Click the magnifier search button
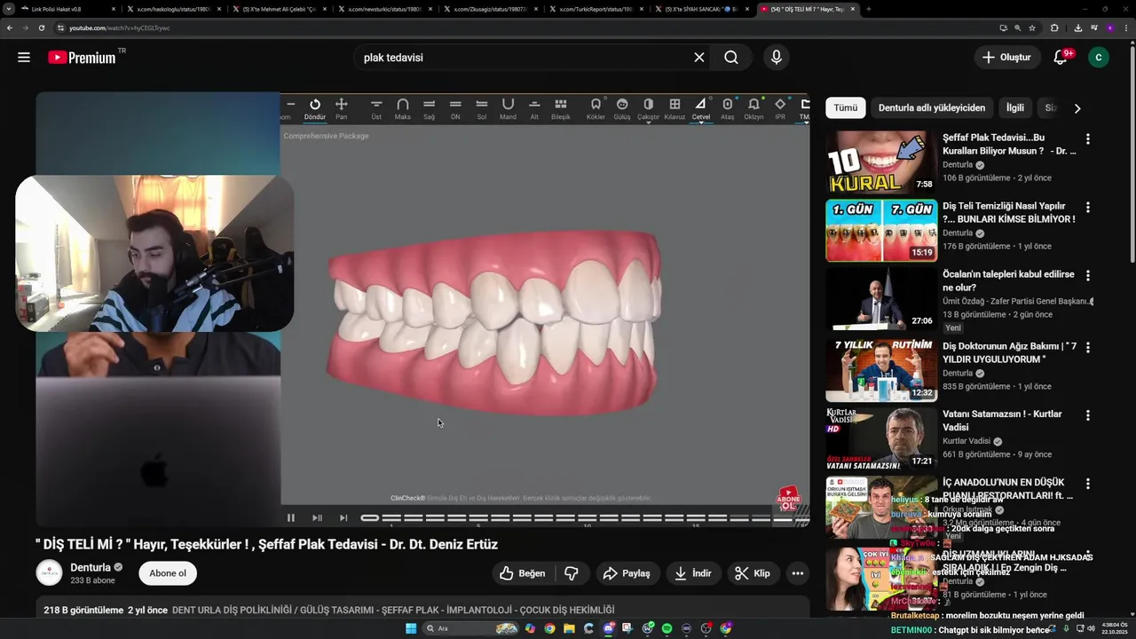 tap(731, 58)
